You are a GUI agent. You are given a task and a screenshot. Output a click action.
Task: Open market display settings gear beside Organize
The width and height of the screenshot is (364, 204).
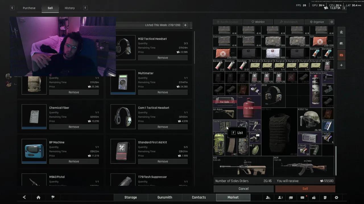tap(332, 22)
